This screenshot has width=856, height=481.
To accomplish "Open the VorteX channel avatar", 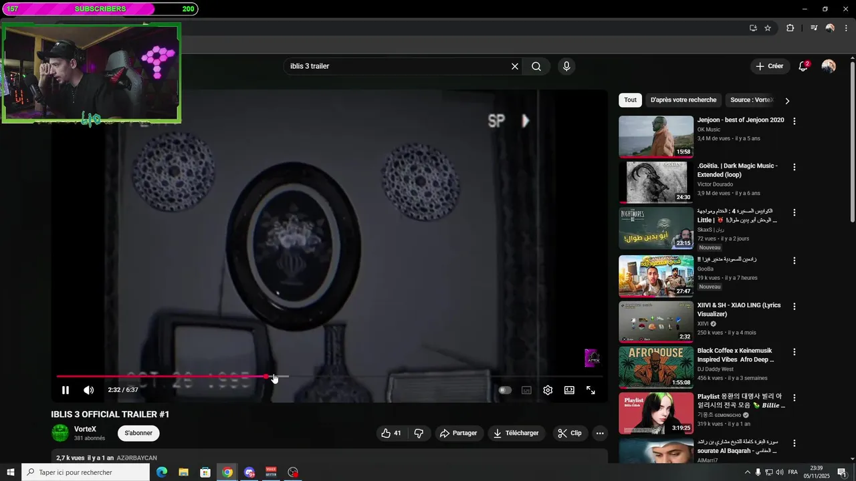I will click(60, 433).
